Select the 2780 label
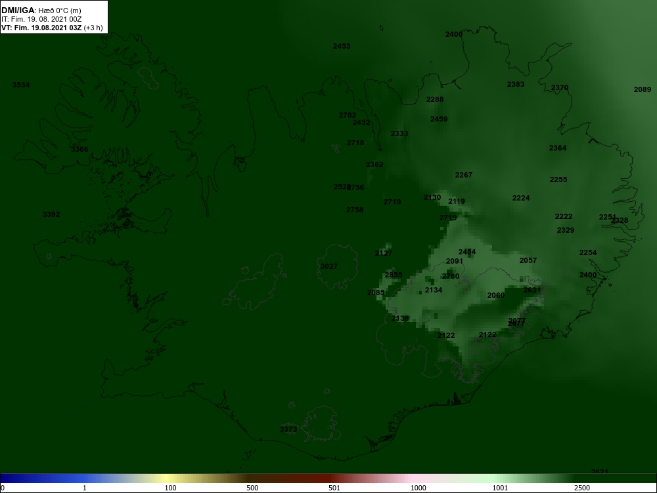This screenshot has width=657, height=493. click(x=451, y=277)
